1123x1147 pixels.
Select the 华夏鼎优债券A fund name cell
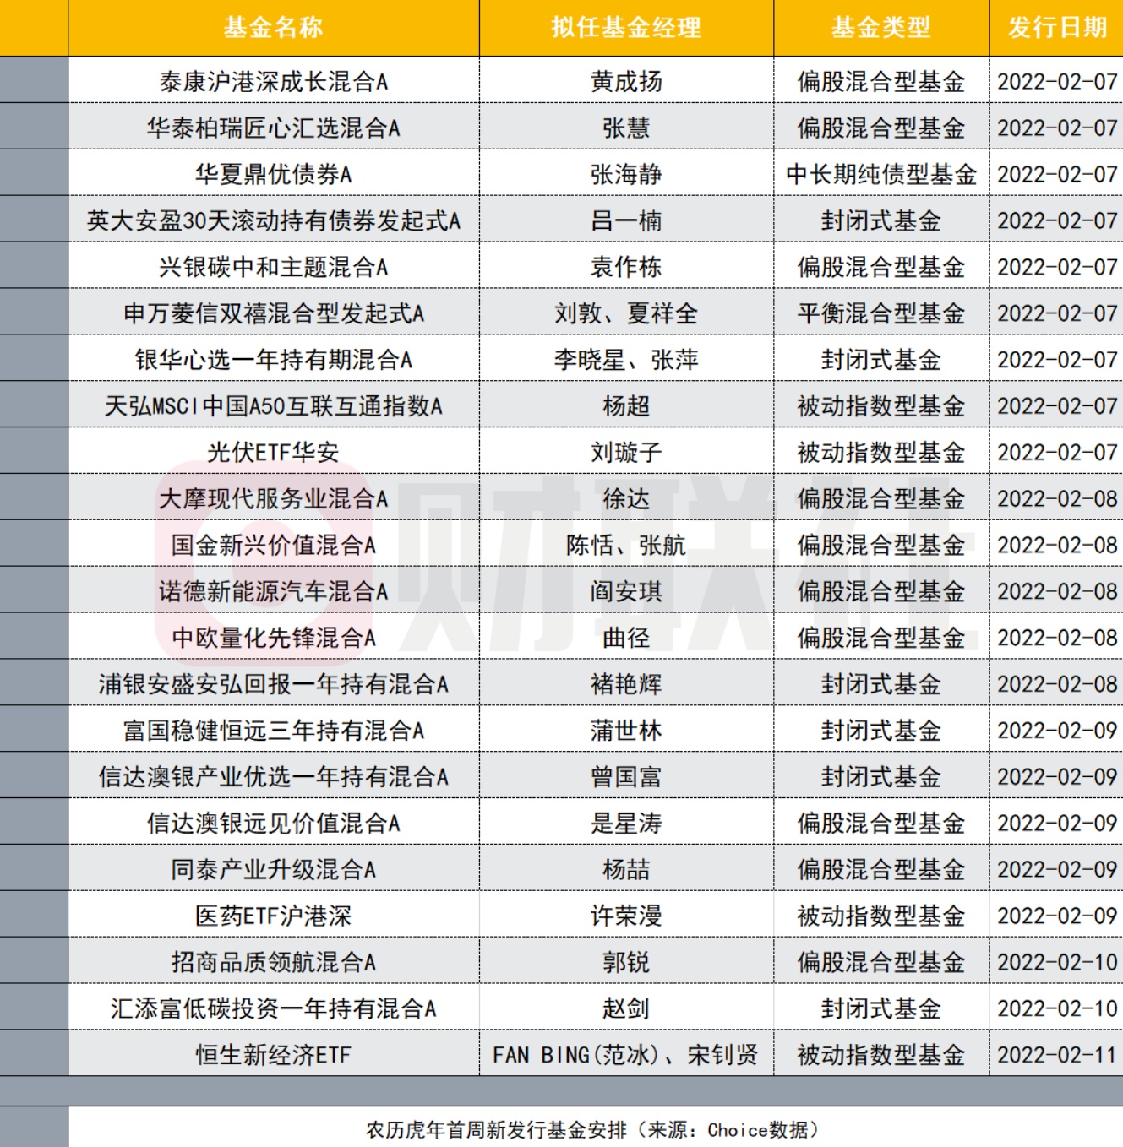(274, 174)
